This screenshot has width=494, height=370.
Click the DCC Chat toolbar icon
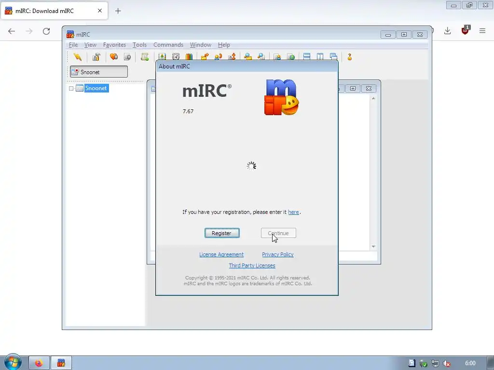pos(219,57)
